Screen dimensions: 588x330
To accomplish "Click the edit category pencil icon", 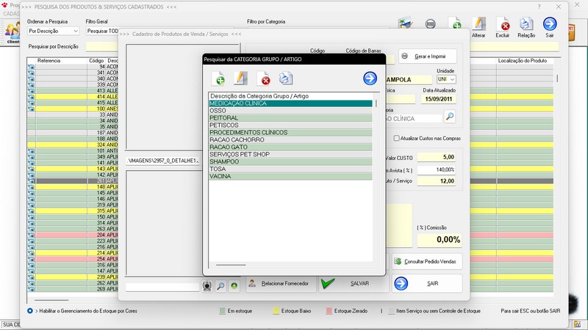I will click(x=240, y=79).
